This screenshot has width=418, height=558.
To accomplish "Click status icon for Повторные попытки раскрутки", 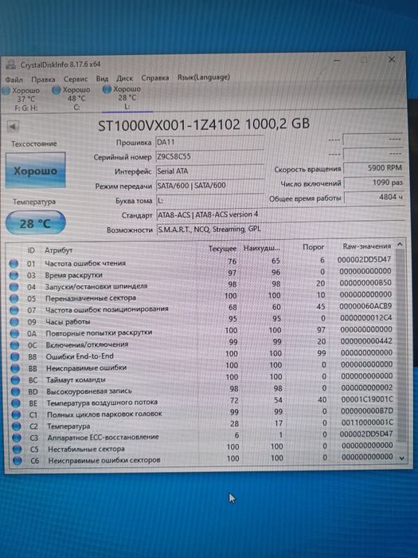I will click(x=14, y=333).
